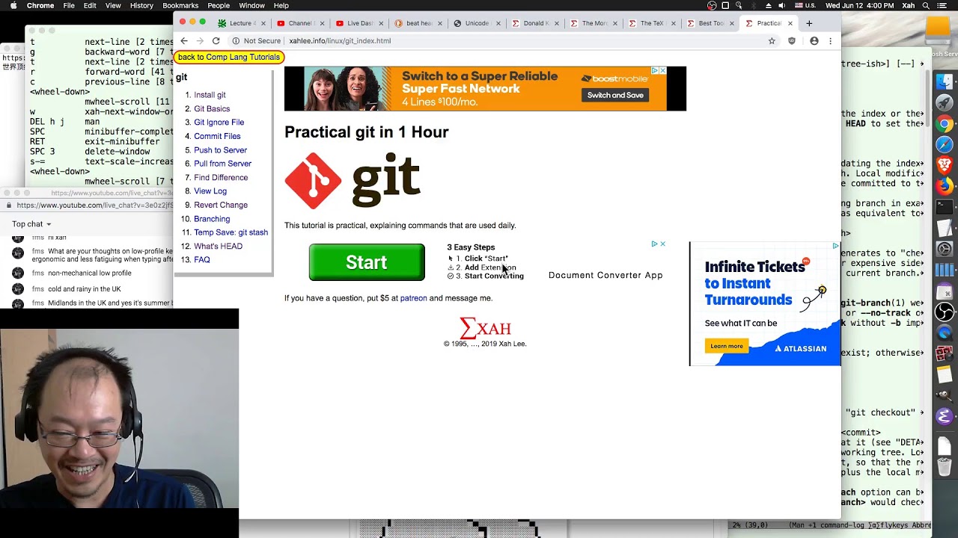Open the U.S. input source menu

(x=805, y=5)
